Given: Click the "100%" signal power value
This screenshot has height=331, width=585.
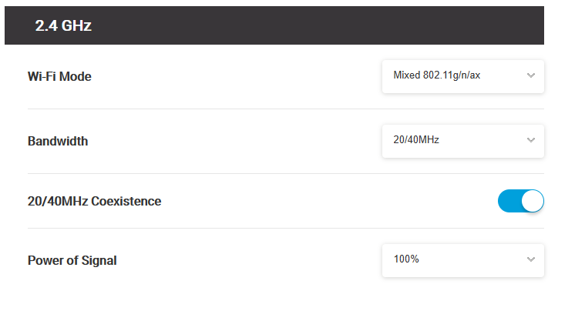Looking at the screenshot, I should coord(406,259).
